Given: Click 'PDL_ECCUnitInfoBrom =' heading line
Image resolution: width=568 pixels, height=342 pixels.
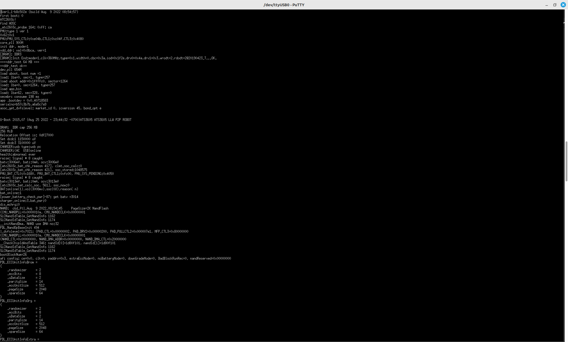Looking at the screenshot, I should (x=19, y=262).
